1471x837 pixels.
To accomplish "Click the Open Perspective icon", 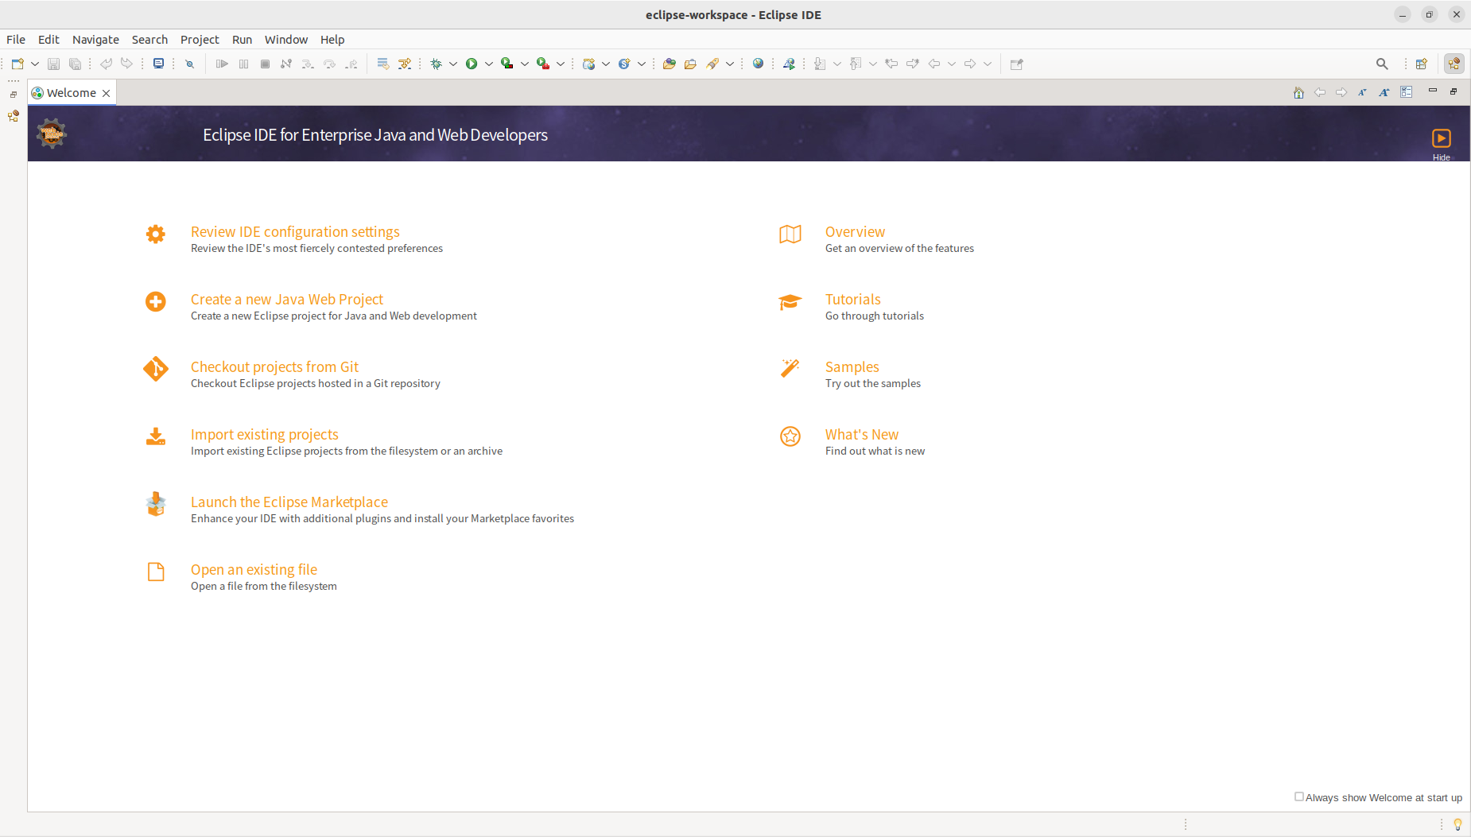I will tap(1422, 64).
